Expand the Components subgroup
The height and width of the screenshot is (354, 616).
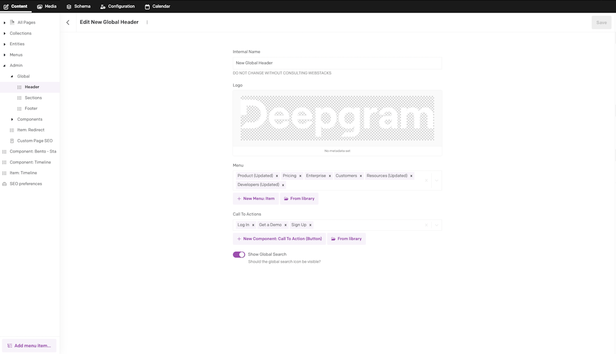12,119
